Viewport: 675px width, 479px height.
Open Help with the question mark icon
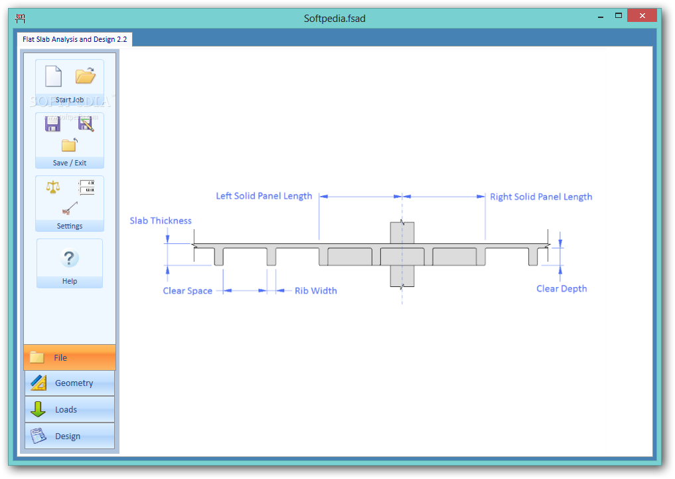[x=69, y=258]
